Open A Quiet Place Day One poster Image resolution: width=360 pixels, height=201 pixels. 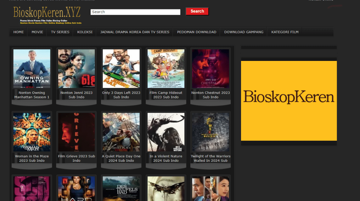[x=121, y=132]
